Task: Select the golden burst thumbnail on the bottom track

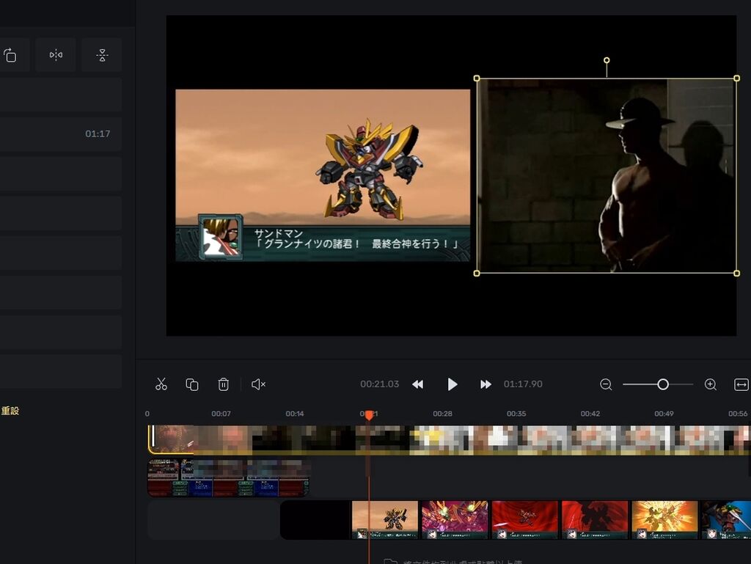Action: pos(664,520)
